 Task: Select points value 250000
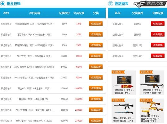(64, 110)
